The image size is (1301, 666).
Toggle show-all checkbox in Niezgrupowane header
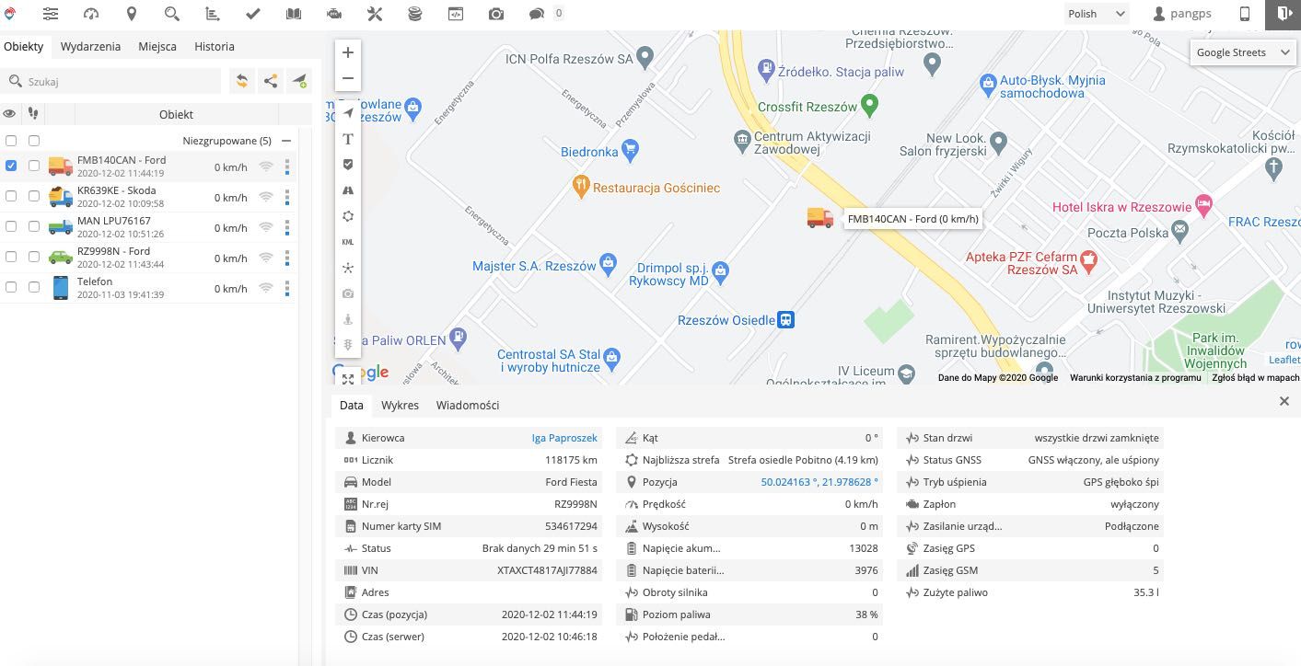pos(11,141)
